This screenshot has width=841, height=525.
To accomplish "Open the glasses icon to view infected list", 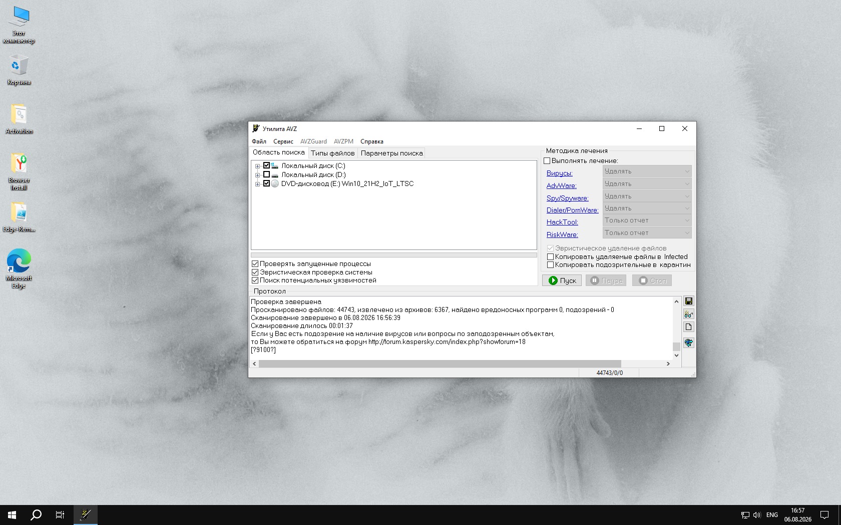I will [x=689, y=314].
